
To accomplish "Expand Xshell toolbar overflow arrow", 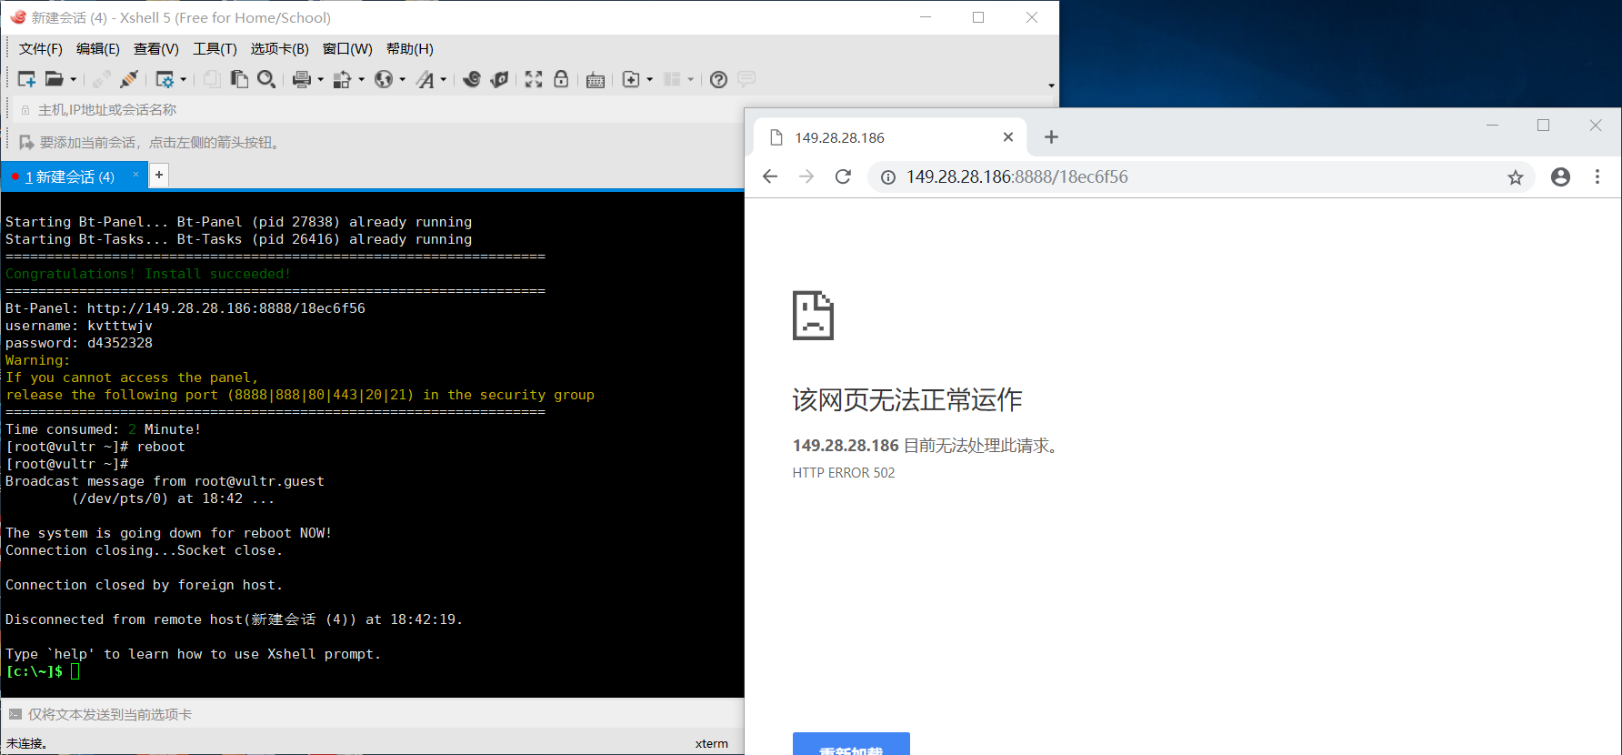I will 1051,86.
